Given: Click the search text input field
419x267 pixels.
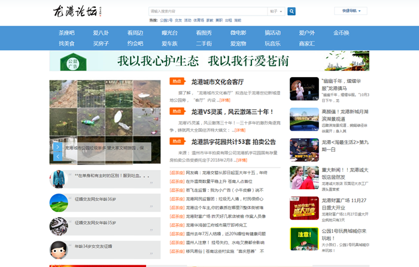Looking at the screenshot, I should point(208,11).
